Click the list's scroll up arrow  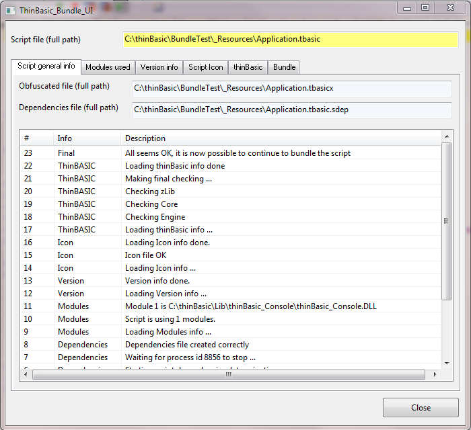447,136
